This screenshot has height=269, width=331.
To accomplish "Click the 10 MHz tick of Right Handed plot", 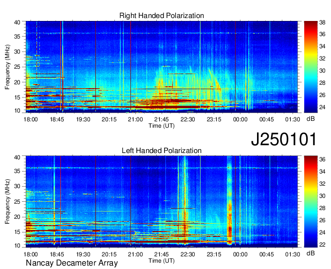I will tap(17, 111).
